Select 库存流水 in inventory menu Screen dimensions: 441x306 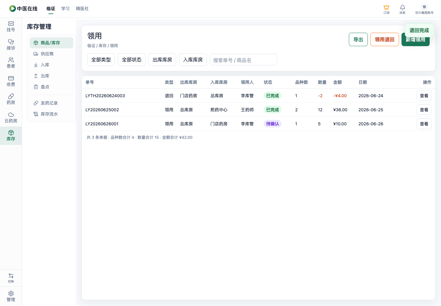51,114
